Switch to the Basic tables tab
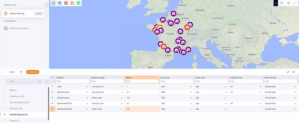Screen dimensions: 299x123 pos(12,72)
